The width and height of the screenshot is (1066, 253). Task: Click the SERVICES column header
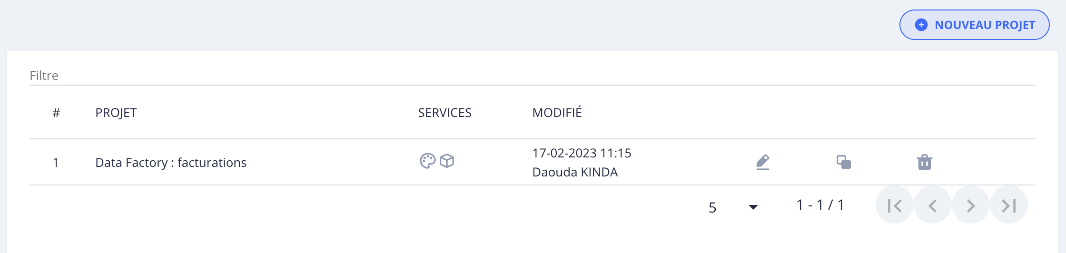tap(444, 113)
